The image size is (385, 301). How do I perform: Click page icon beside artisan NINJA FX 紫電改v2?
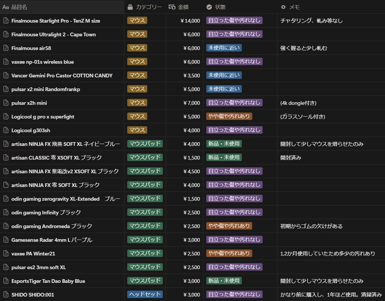click(6, 171)
